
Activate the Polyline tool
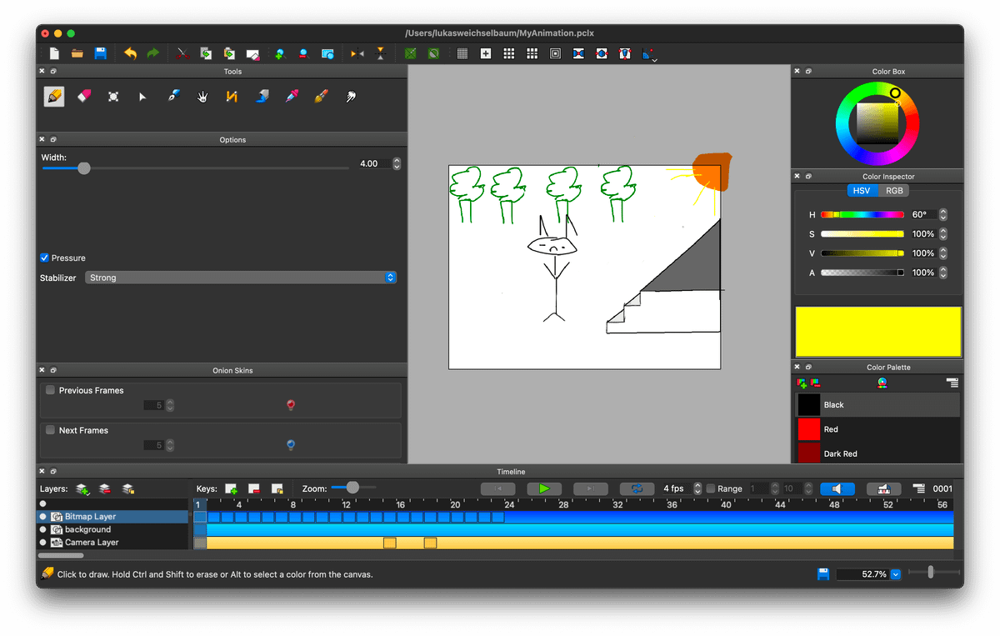point(232,97)
